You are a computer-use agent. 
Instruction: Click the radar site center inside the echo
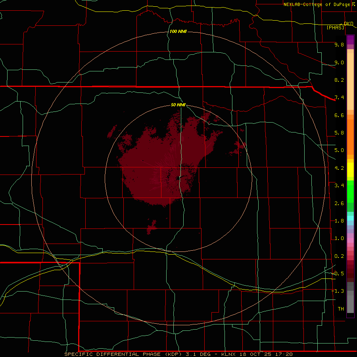178,178
